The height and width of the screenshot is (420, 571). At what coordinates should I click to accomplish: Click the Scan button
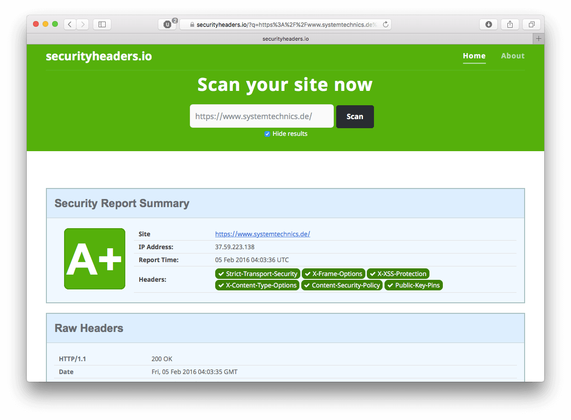point(355,117)
